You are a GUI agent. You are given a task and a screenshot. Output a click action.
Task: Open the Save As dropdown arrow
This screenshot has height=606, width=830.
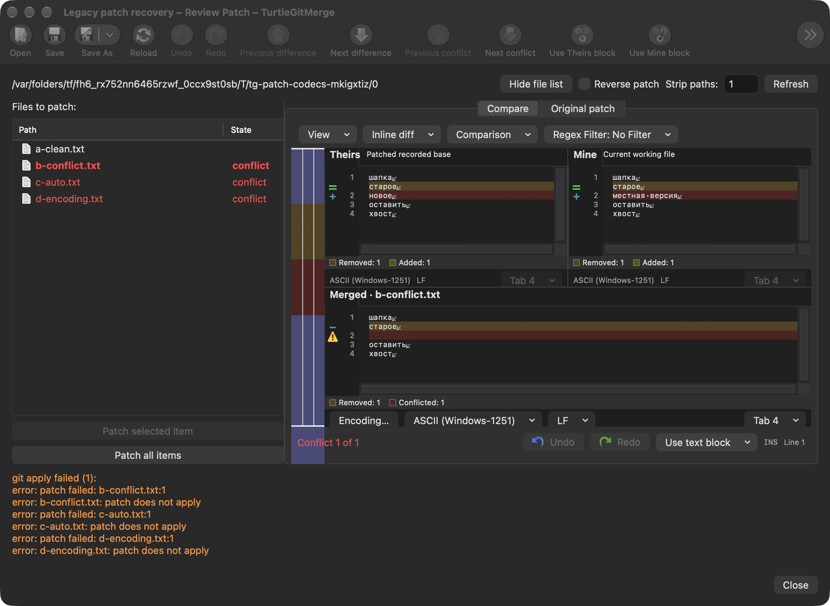(110, 35)
